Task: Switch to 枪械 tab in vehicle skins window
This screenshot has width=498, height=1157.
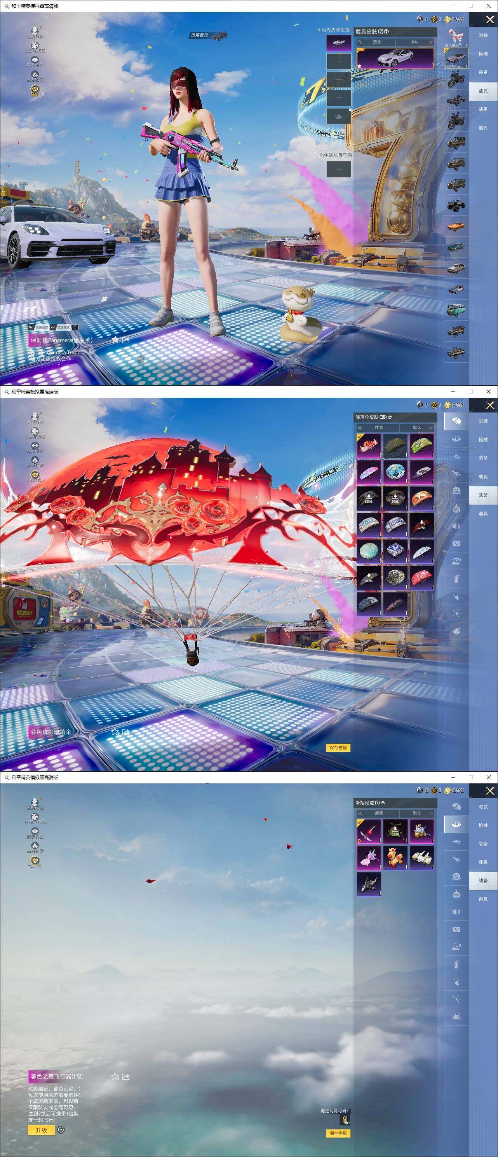Action: click(x=483, y=54)
